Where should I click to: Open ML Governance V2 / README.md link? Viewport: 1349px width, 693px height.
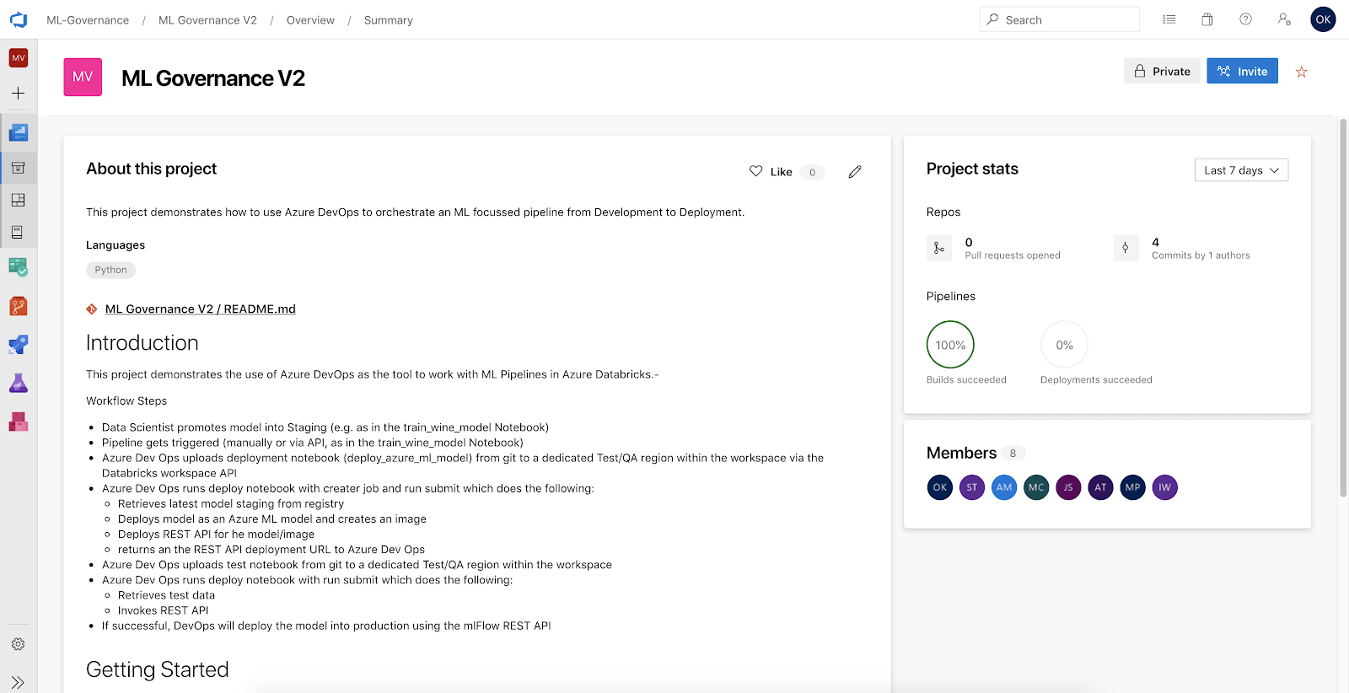(x=200, y=309)
